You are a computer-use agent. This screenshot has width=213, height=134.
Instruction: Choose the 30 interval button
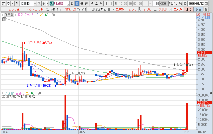130,3
